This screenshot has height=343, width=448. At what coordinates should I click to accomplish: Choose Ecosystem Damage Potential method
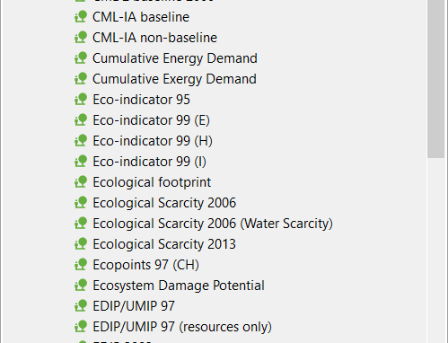[x=179, y=286]
